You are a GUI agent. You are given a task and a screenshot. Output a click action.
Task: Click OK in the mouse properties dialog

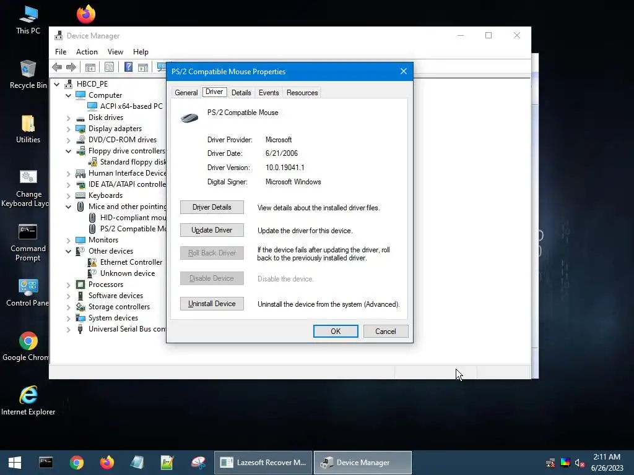pos(336,332)
